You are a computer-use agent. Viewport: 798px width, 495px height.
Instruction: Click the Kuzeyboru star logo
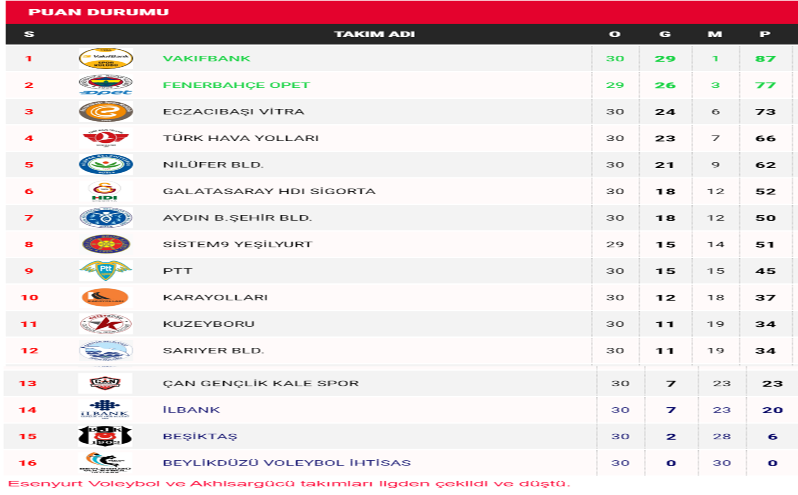tap(106, 324)
